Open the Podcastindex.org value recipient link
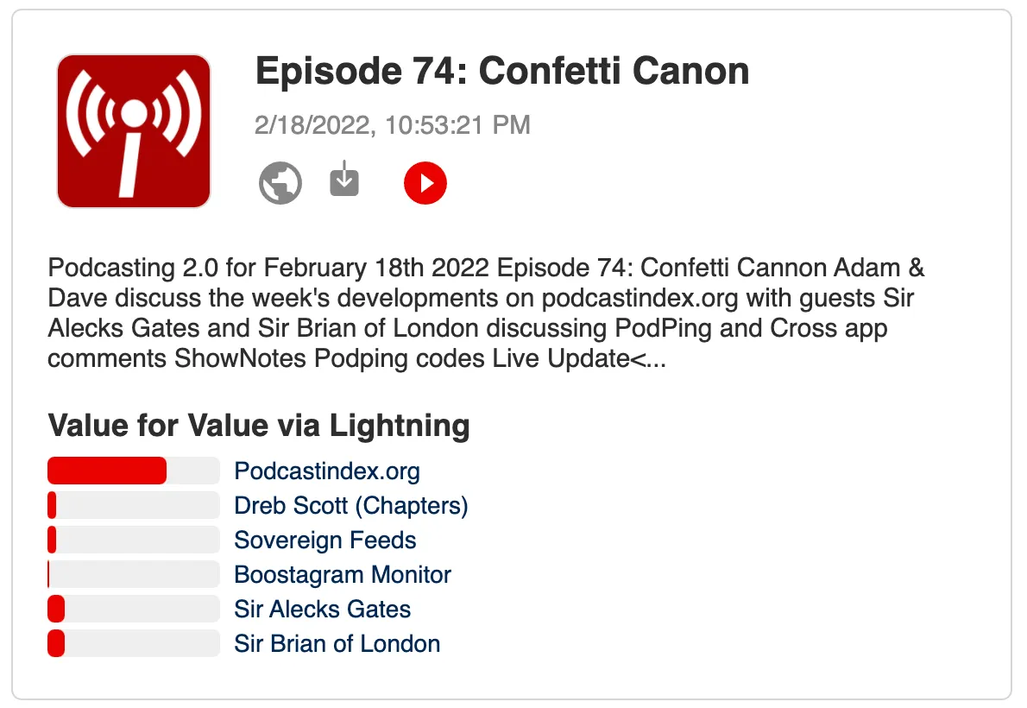This screenshot has width=1027, height=708. (x=327, y=471)
